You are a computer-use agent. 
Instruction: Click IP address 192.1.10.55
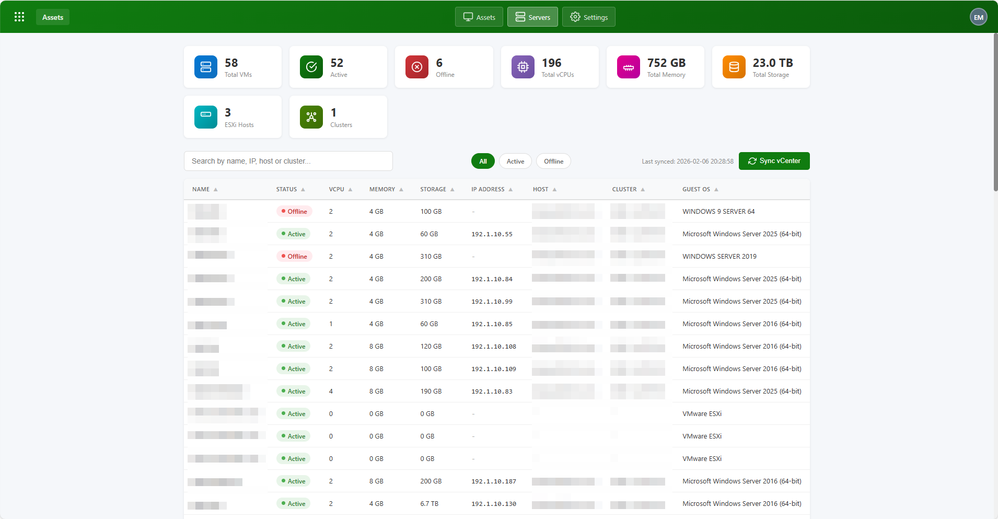492,234
